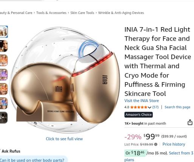Open Skin Care Tools breadcrumb
This screenshot has width=194, height=162.
click(82, 13)
